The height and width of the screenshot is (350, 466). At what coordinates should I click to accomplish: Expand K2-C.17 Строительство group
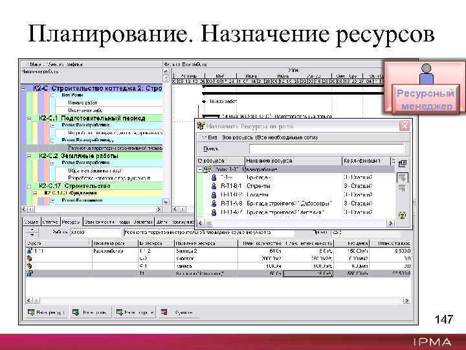pos(29,186)
